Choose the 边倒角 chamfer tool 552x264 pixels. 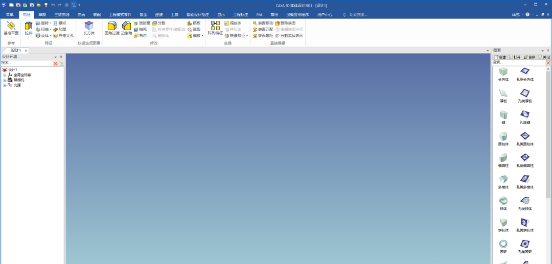click(126, 28)
